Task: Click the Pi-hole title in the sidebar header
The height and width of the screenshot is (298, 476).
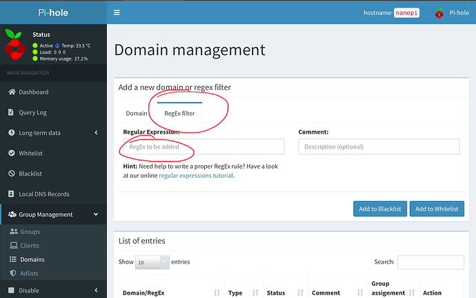Action: pyautogui.click(x=53, y=12)
